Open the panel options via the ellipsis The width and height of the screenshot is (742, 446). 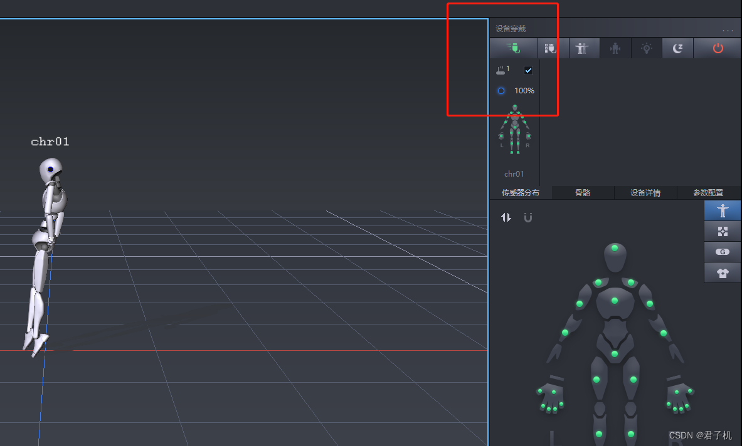coord(728,29)
